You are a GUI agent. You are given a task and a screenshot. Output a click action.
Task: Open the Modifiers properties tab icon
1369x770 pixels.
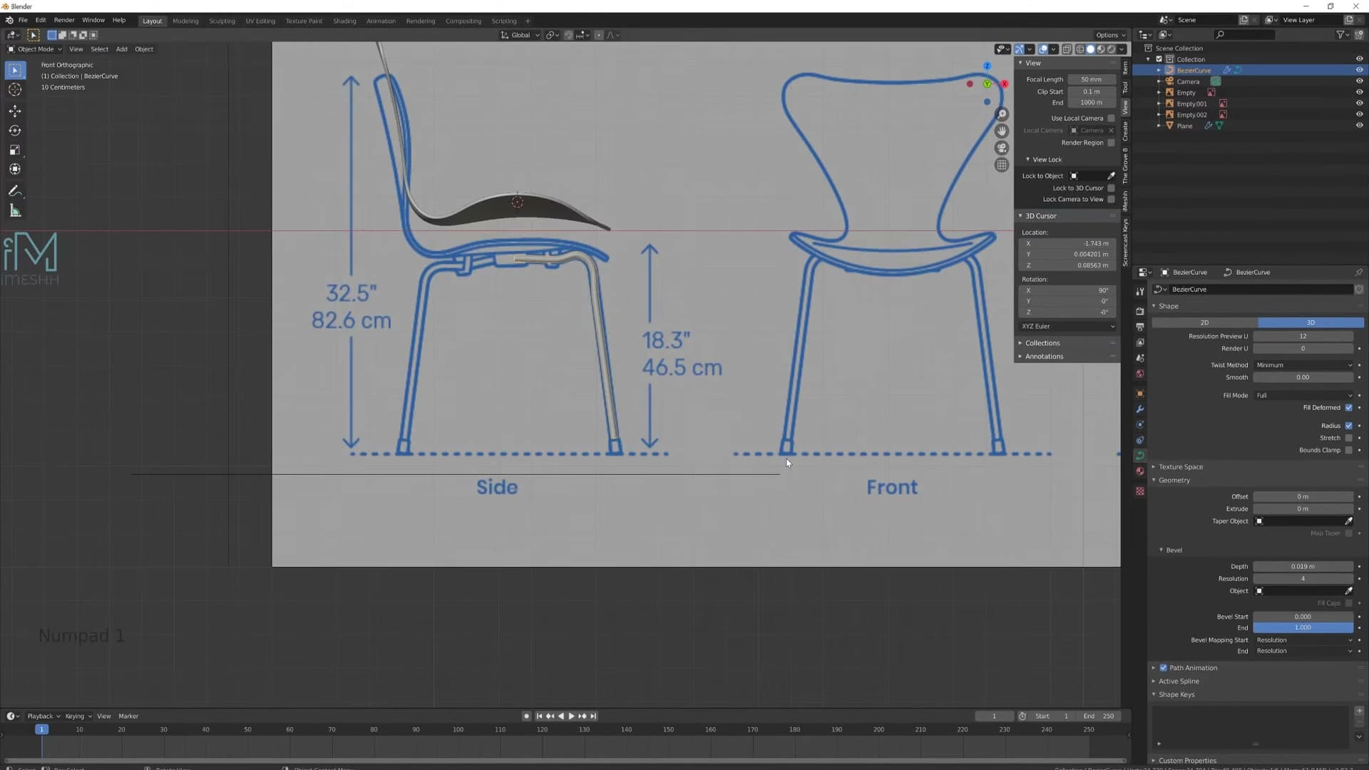(1140, 409)
